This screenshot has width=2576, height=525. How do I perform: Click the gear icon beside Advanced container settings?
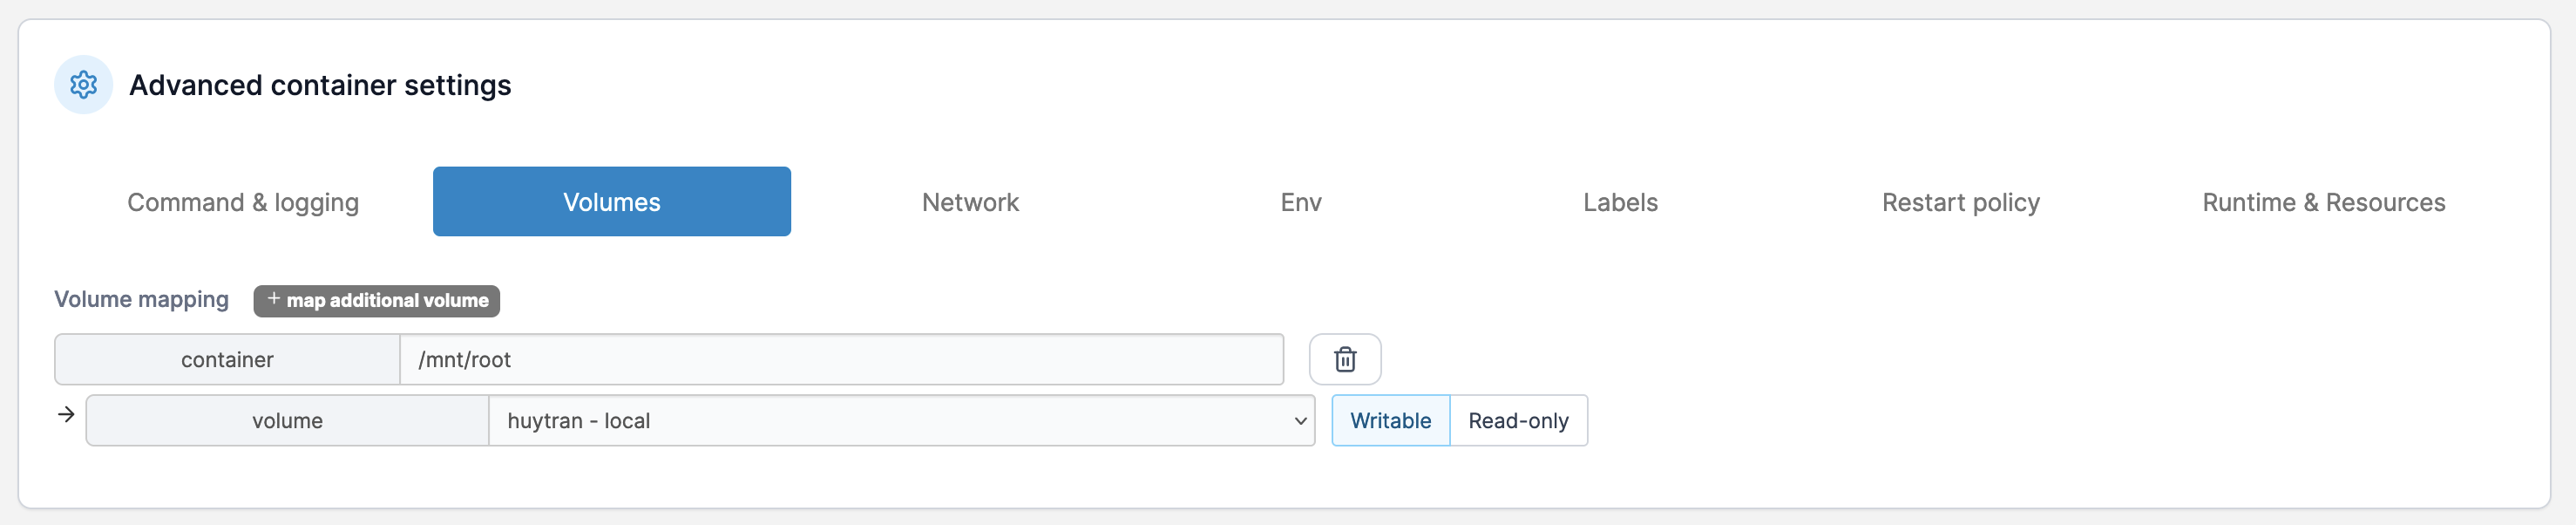click(x=83, y=85)
